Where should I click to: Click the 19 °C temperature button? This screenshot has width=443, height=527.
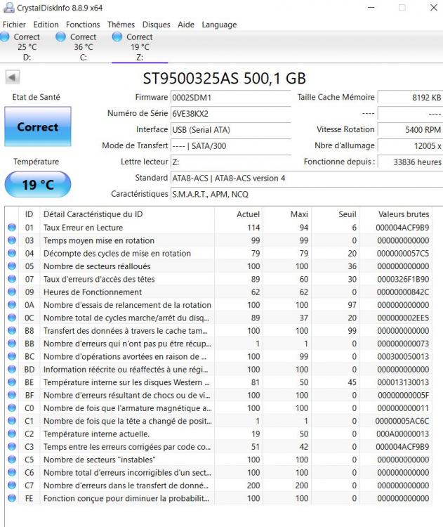[37, 186]
